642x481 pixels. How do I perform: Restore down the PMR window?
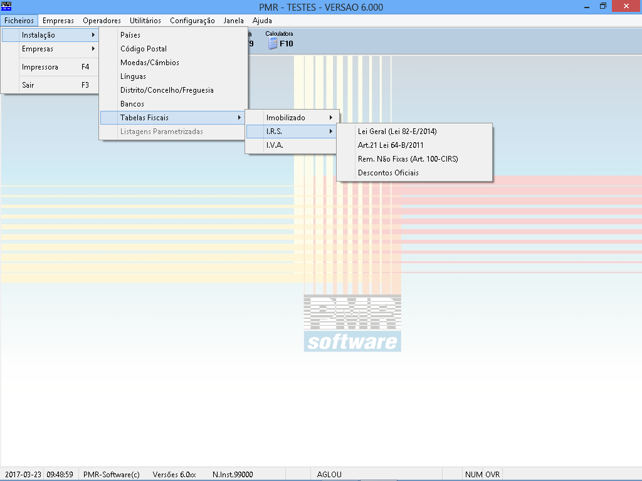coord(603,6)
